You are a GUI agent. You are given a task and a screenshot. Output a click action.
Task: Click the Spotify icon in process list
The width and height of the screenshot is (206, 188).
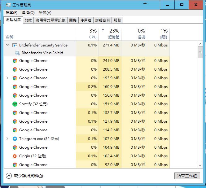(x=15, y=104)
